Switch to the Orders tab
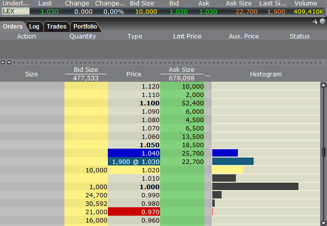This screenshot has width=327, height=226. [12, 27]
